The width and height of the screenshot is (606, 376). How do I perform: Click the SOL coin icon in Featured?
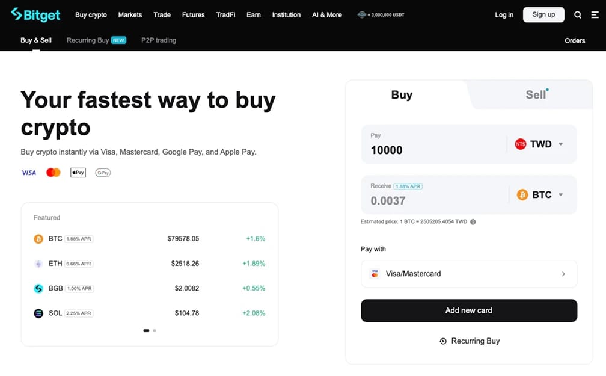click(x=38, y=313)
